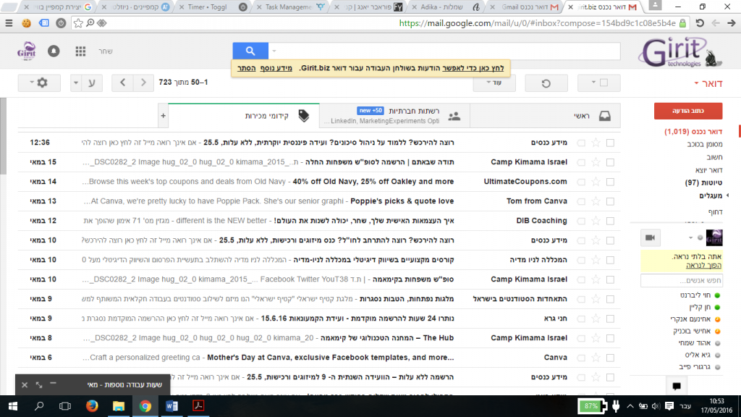Add a new inbox tab with plus

click(163, 116)
